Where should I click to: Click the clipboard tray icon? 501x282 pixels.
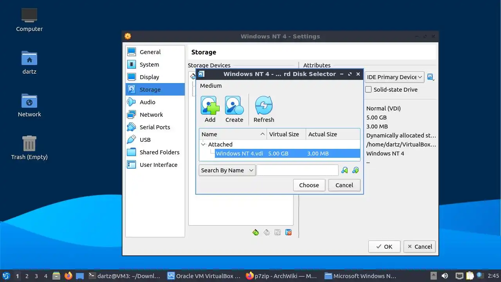pyautogui.click(x=470, y=276)
